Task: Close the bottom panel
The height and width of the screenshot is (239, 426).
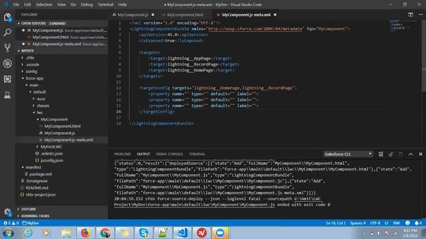Action: click(421, 154)
